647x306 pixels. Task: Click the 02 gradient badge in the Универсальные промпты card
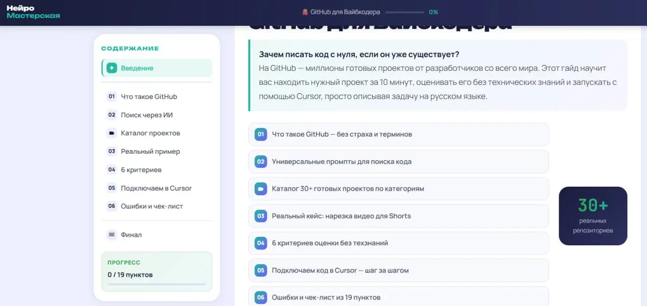261,162
